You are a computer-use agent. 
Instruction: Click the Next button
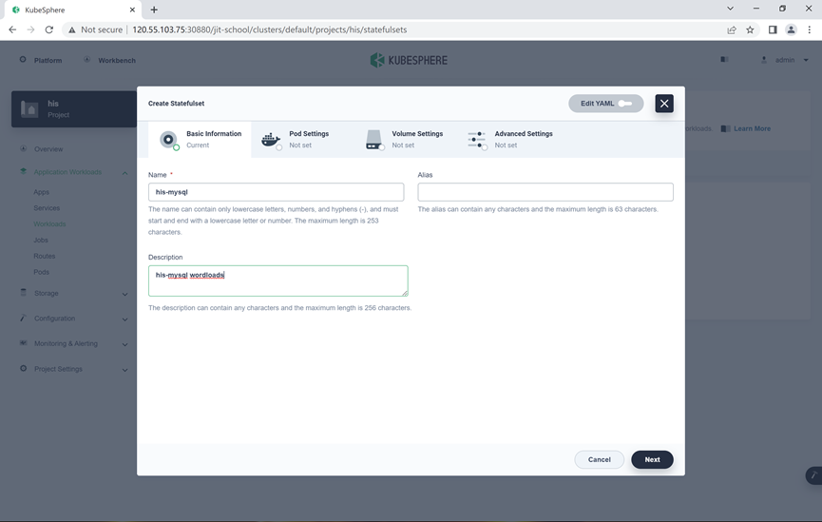click(x=652, y=459)
